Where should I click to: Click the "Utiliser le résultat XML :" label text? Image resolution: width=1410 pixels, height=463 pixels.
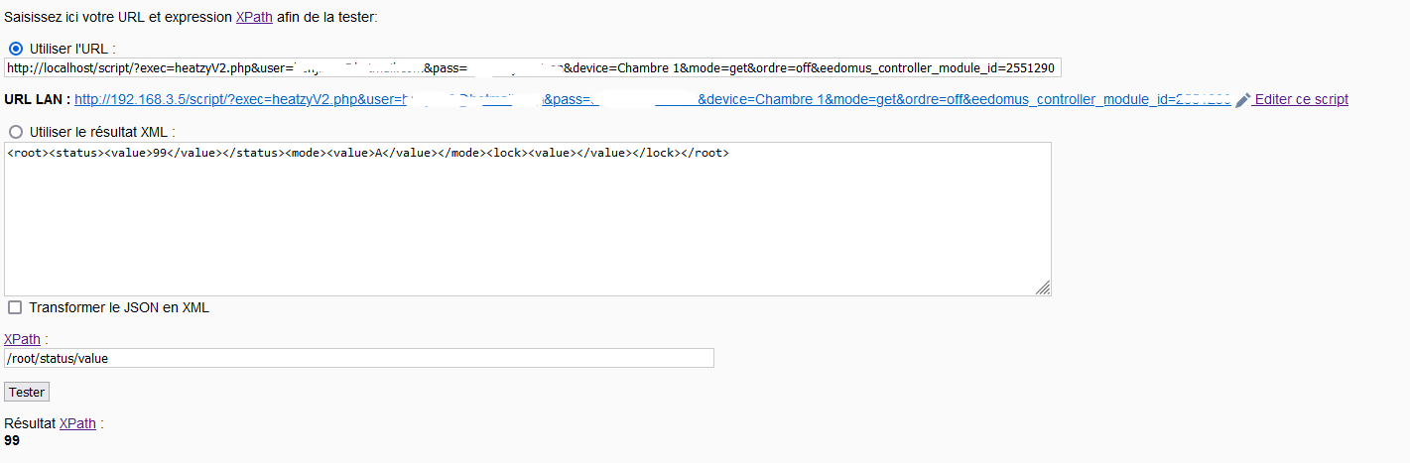pos(103,132)
